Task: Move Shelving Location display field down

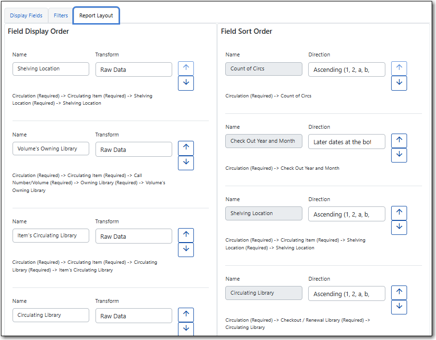Action: [186, 83]
